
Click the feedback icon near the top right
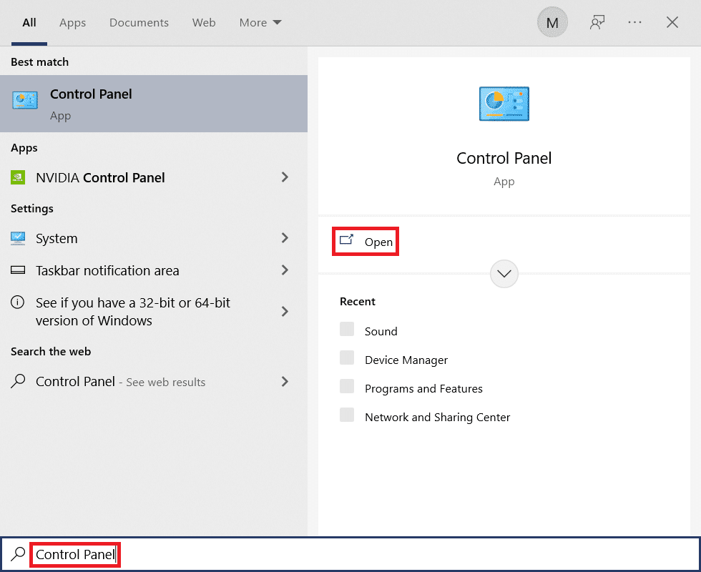tap(597, 22)
